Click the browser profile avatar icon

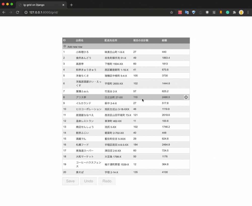(x=241, y=12)
